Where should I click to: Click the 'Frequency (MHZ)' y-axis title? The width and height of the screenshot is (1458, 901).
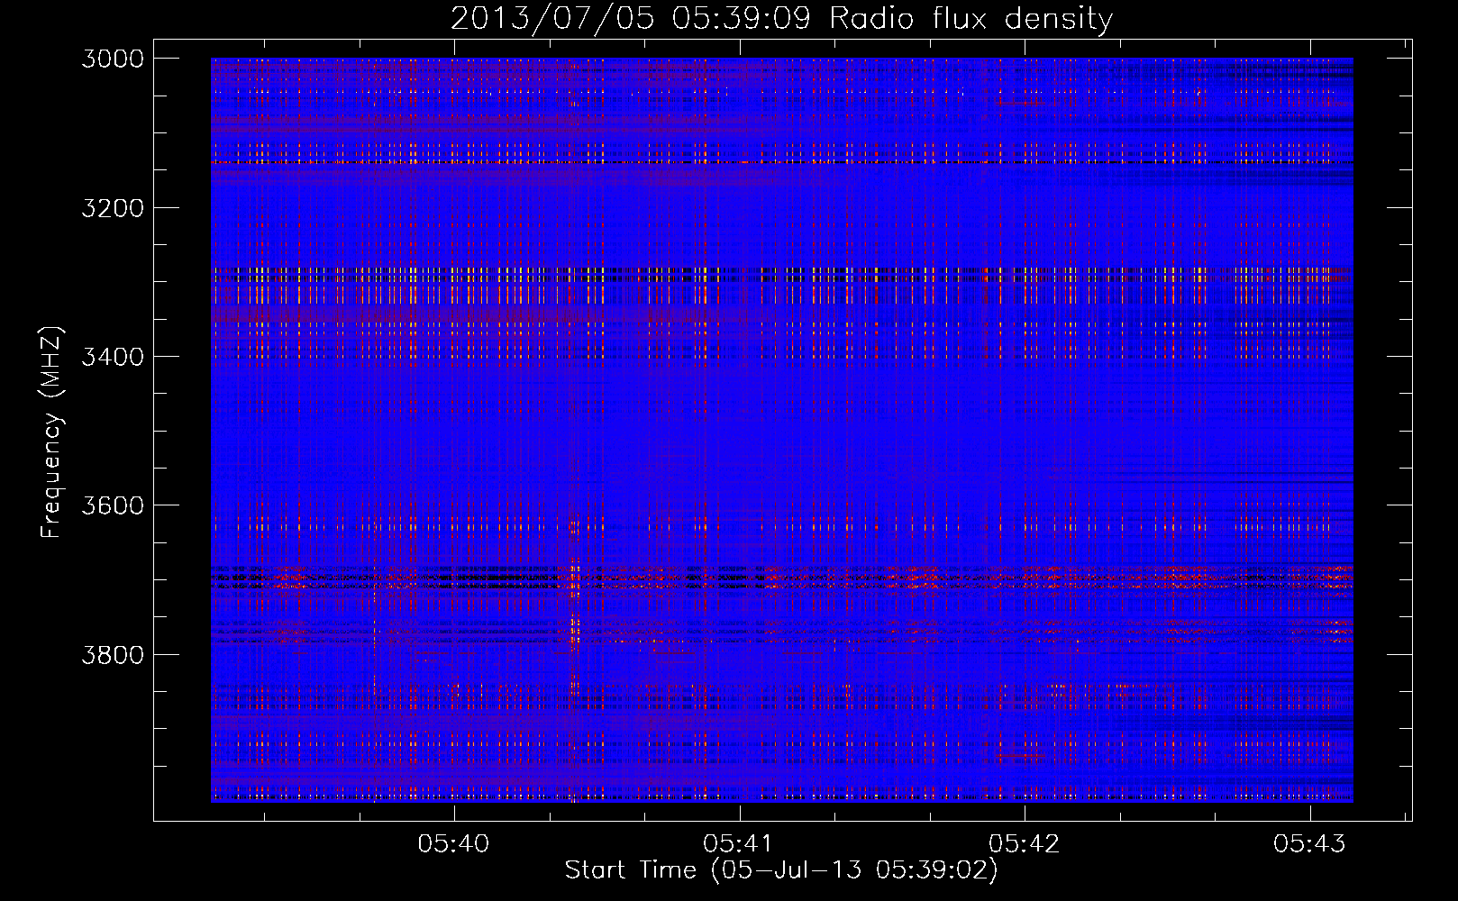51,432
